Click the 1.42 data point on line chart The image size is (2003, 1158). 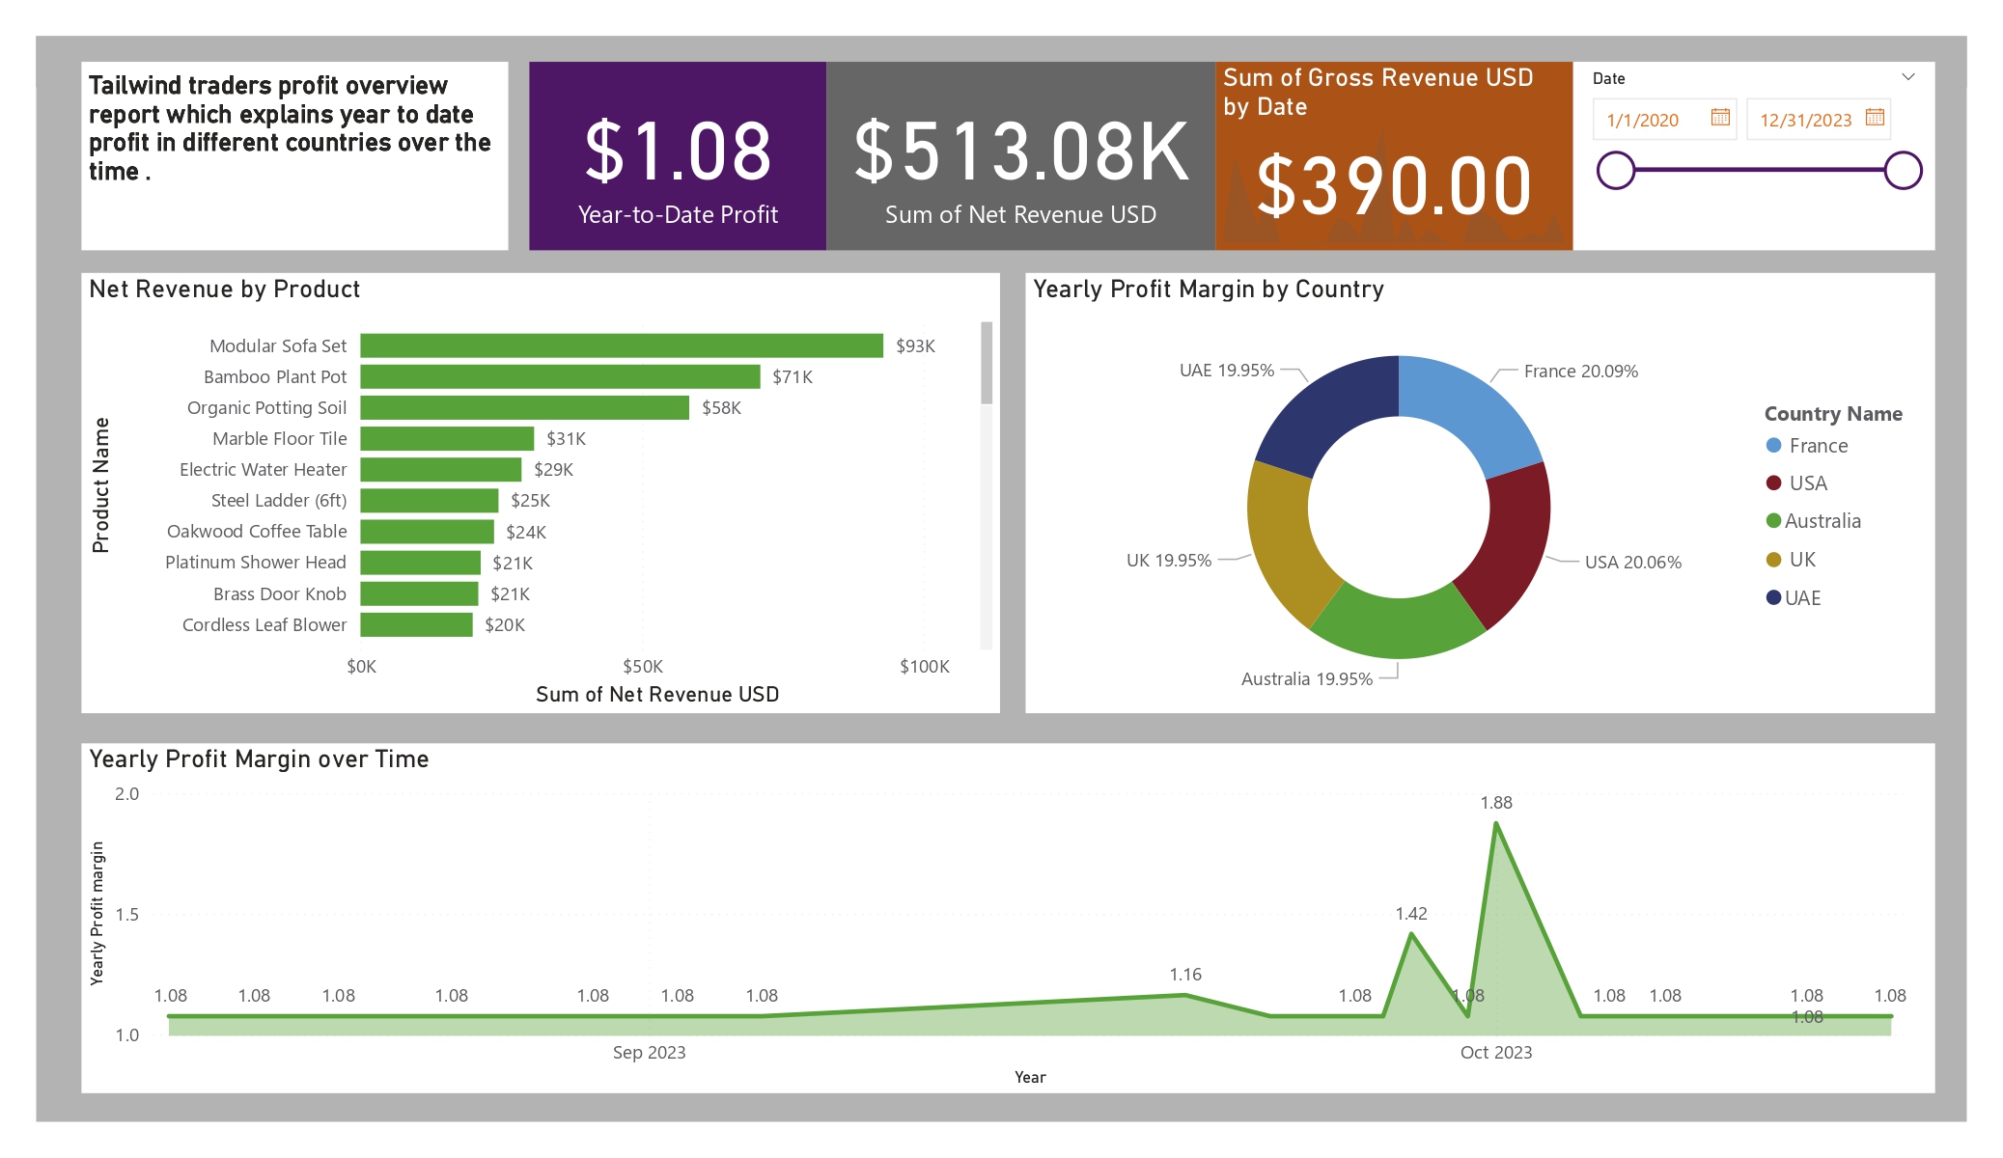tap(1411, 934)
